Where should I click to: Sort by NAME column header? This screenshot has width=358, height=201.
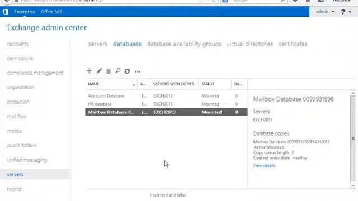coord(111,84)
